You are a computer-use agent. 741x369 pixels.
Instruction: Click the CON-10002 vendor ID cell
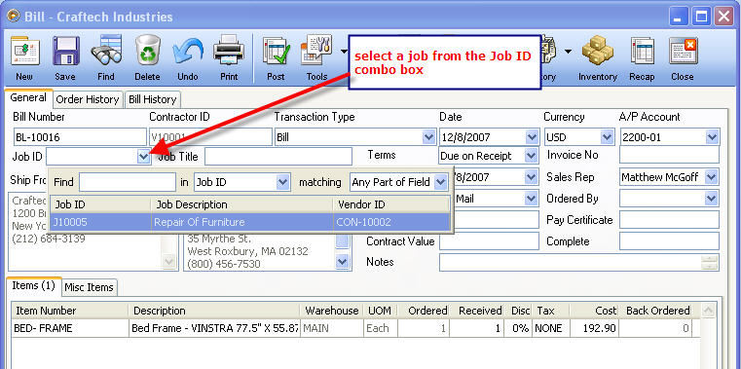coord(391,222)
